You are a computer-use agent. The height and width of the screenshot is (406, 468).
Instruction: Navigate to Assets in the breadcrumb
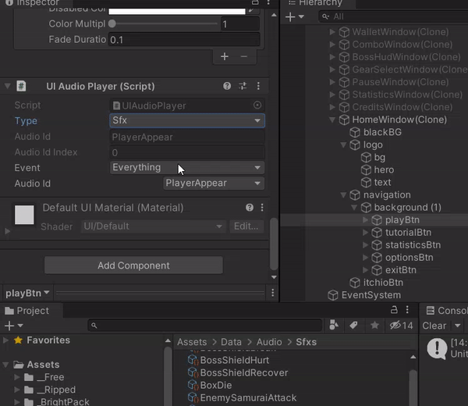pyautogui.click(x=192, y=342)
